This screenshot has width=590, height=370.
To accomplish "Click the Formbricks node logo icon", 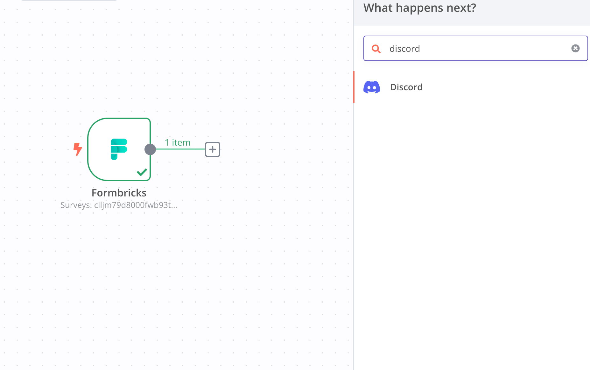I will [119, 149].
